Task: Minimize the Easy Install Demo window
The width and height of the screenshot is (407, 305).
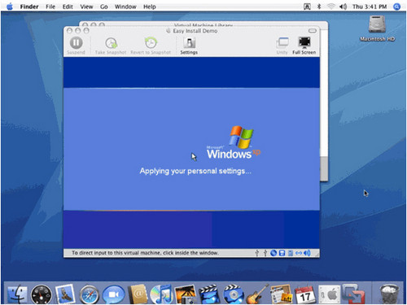Action: point(77,31)
